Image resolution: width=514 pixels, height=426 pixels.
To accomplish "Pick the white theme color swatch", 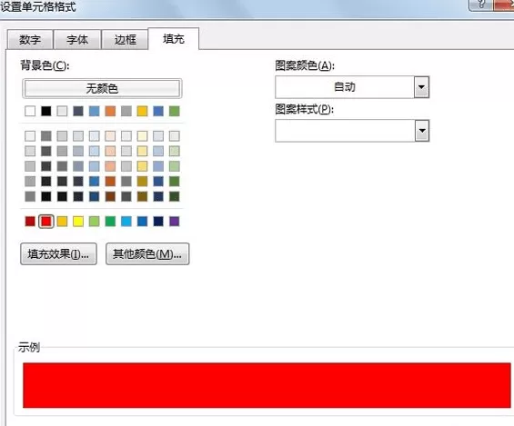I will (x=30, y=111).
